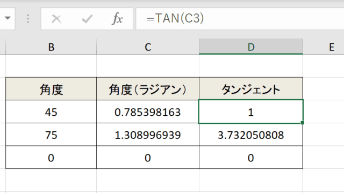
Task: Click the formula bar containing =TAN(C3)
Action: pyautogui.click(x=240, y=19)
